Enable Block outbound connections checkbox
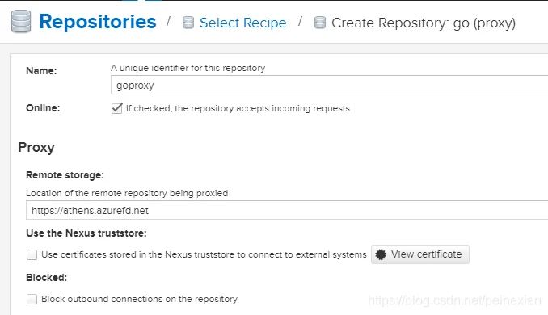 pyautogui.click(x=32, y=299)
